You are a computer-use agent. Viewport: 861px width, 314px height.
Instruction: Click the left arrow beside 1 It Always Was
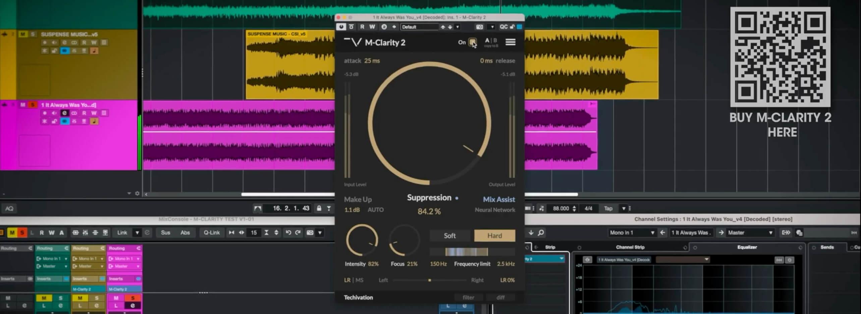point(662,232)
